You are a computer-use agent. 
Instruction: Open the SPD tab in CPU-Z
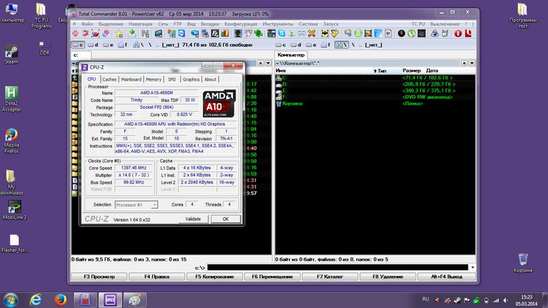172,79
